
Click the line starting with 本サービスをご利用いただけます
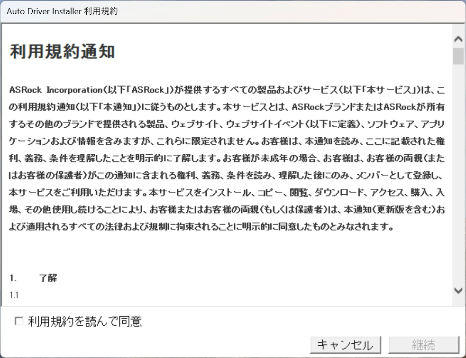coord(227,192)
